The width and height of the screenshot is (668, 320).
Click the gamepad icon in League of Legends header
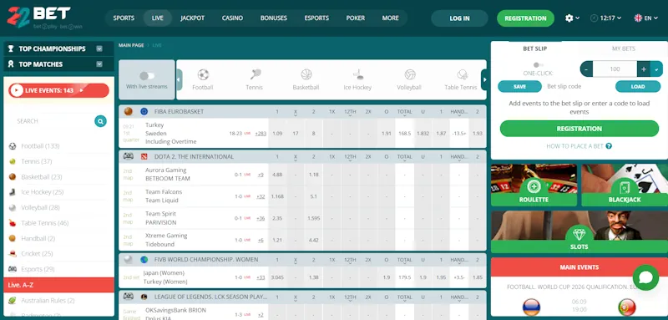pos(128,296)
